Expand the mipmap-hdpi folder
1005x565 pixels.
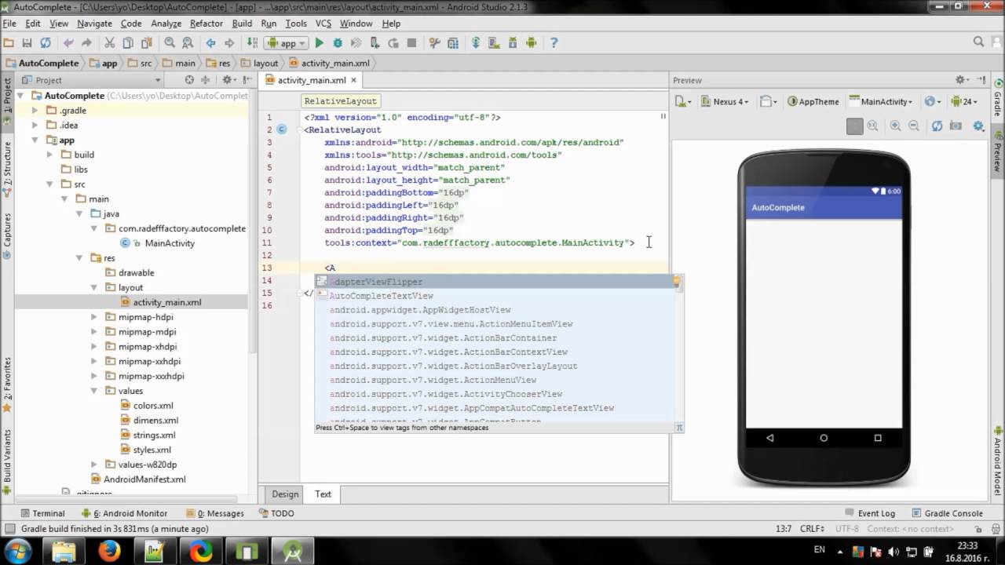[93, 317]
